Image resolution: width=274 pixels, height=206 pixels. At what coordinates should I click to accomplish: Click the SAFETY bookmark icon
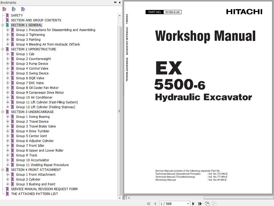pyautogui.click(x=7, y=16)
